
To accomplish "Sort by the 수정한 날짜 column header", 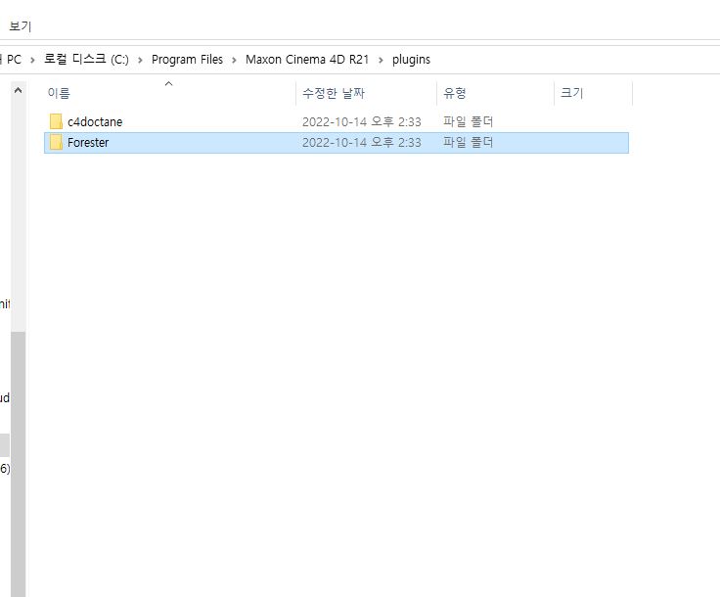I will [x=333, y=94].
